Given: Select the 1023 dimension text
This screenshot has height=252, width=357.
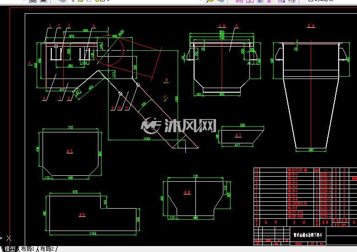Looking at the screenshot, I should click(x=147, y=138).
